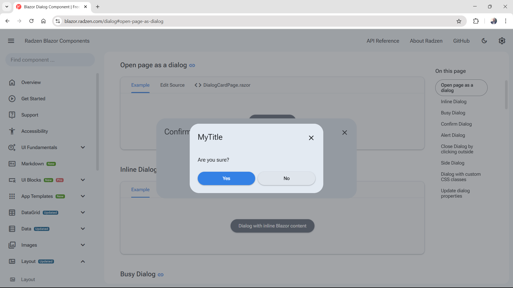Bookmark this page star icon
Screen dimensions: 513x288
tap(459, 21)
